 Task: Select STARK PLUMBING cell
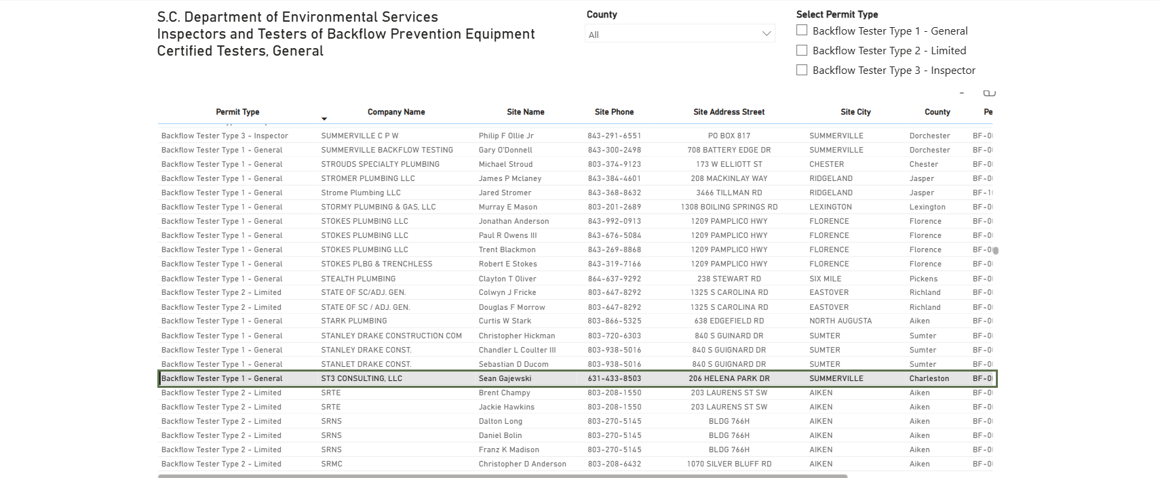354,321
